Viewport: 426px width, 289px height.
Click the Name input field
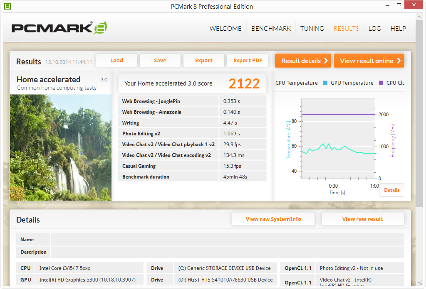coord(228,240)
